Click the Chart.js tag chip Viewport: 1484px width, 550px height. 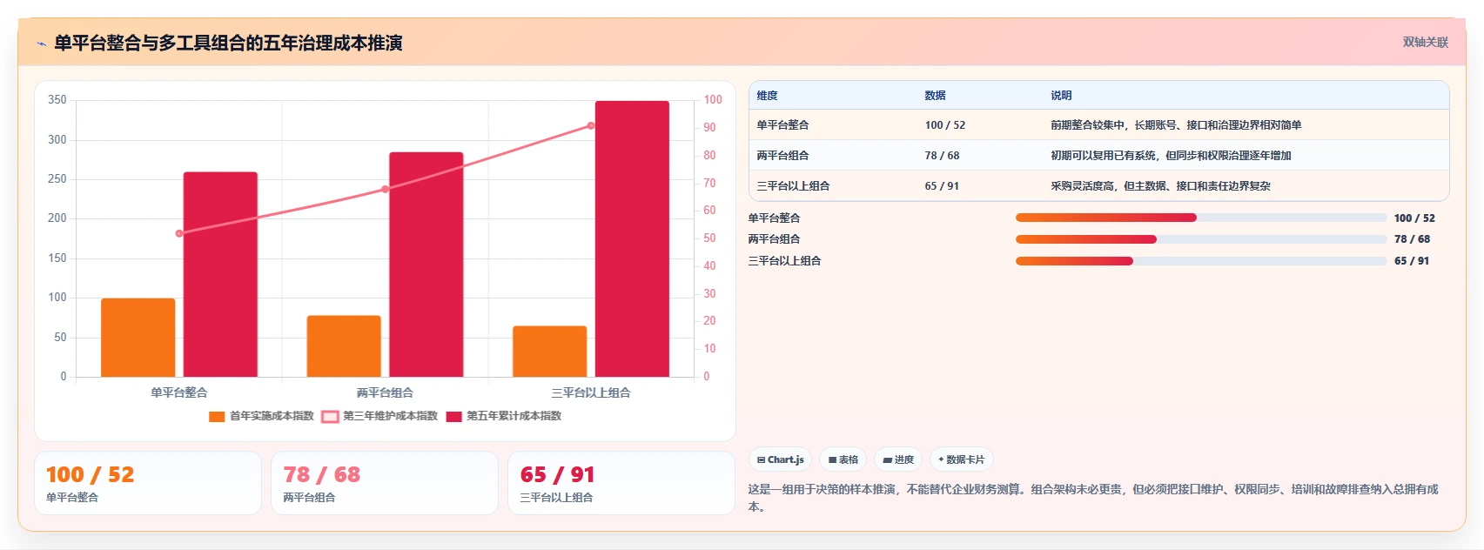[781, 459]
